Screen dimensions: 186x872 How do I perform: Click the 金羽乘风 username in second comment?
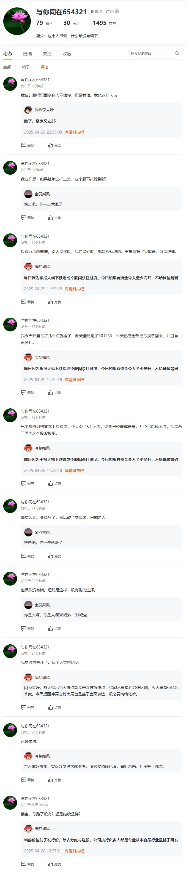tap(42, 194)
